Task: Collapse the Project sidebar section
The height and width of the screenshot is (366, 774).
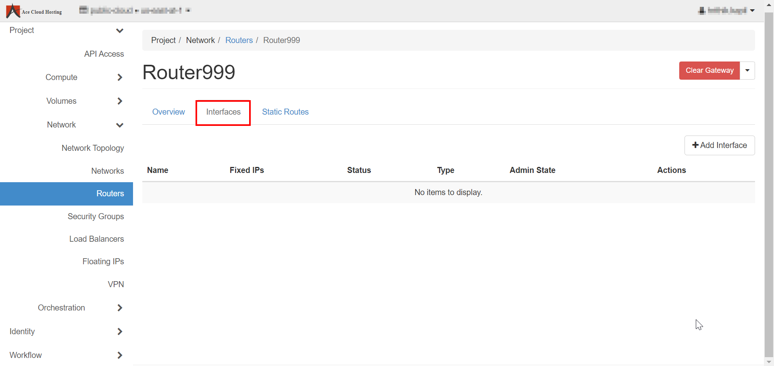Action: coord(119,31)
